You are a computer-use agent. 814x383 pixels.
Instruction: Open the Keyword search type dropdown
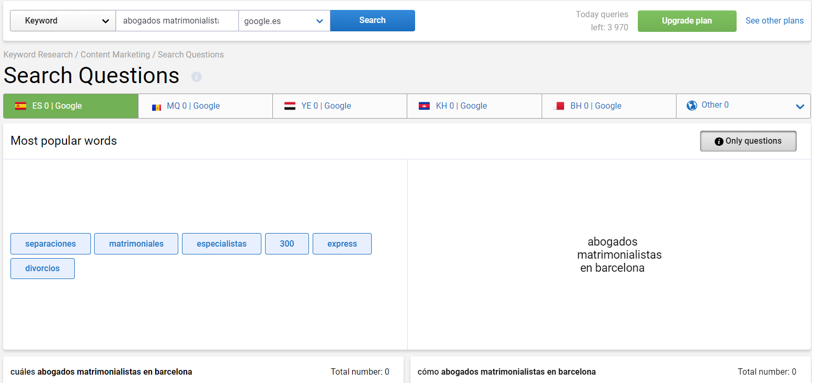(x=62, y=20)
